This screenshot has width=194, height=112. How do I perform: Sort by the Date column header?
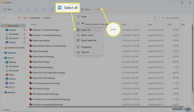(124, 24)
